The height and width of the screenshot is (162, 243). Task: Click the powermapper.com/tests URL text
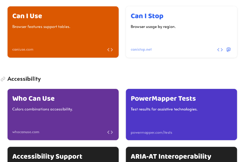coord(151,133)
